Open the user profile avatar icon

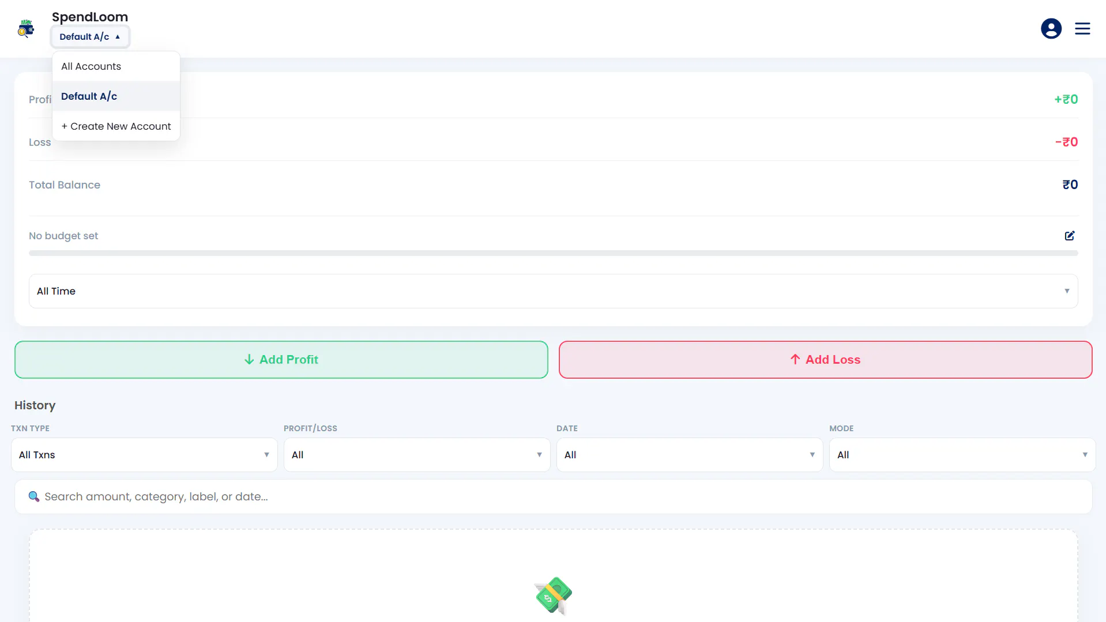click(x=1051, y=28)
